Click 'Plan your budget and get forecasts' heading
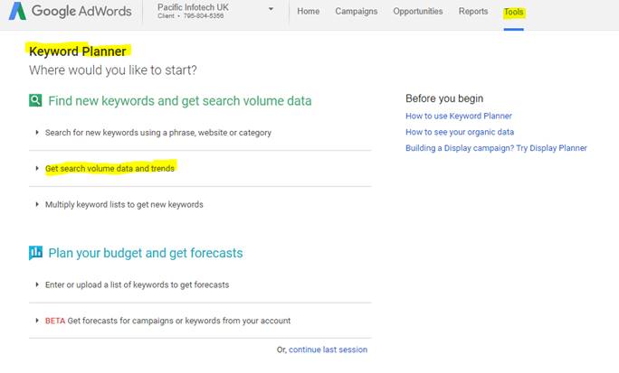 coord(146,253)
